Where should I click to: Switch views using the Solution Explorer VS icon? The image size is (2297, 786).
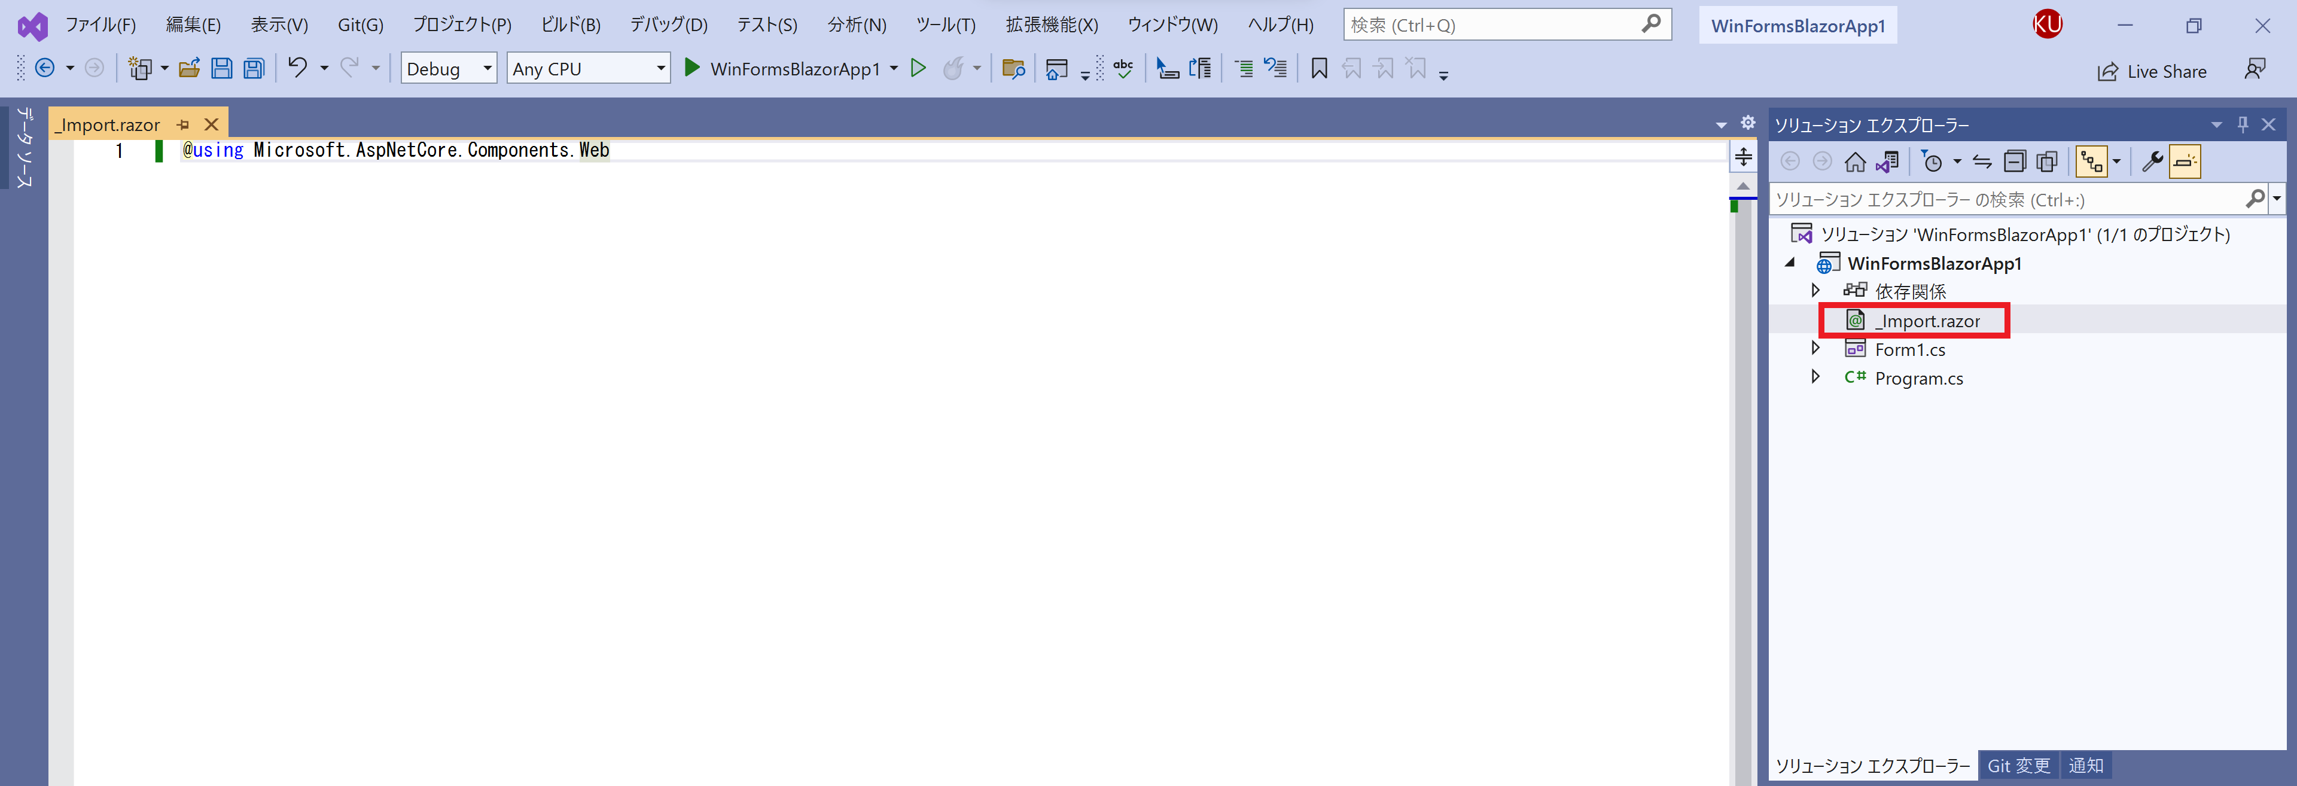pyautogui.click(x=1887, y=162)
